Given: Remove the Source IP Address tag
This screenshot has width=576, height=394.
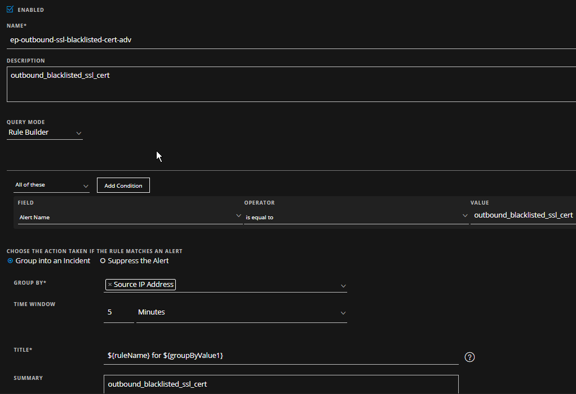Looking at the screenshot, I should 110,285.
